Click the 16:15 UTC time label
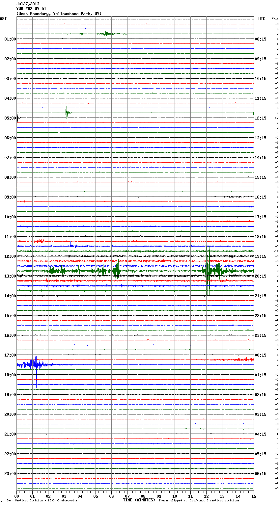Screen dimensions: 280x505 pos(261,197)
